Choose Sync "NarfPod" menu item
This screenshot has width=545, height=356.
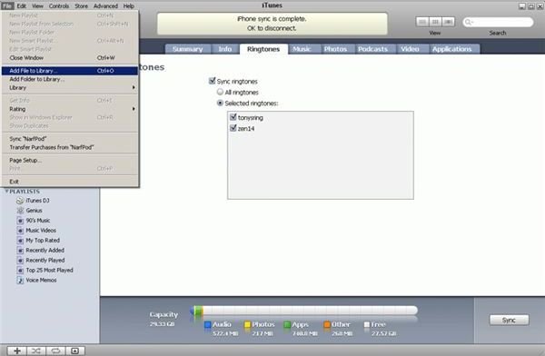pyautogui.click(x=70, y=139)
